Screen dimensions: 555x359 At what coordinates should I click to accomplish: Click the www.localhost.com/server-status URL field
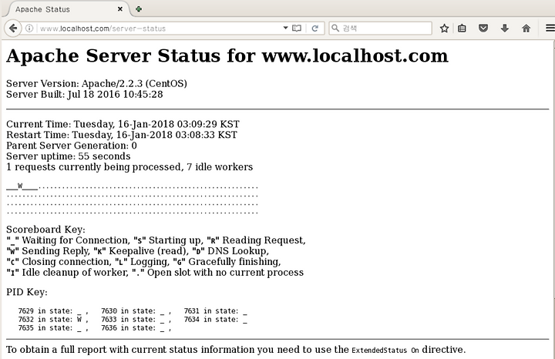tap(160, 29)
